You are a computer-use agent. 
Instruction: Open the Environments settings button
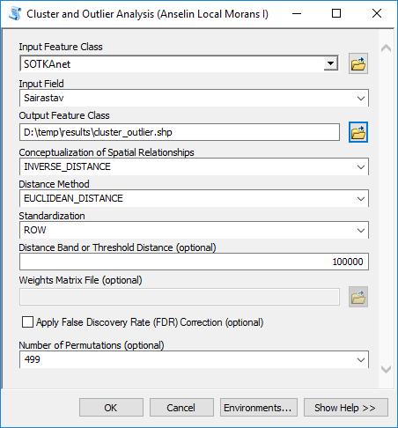point(259,408)
